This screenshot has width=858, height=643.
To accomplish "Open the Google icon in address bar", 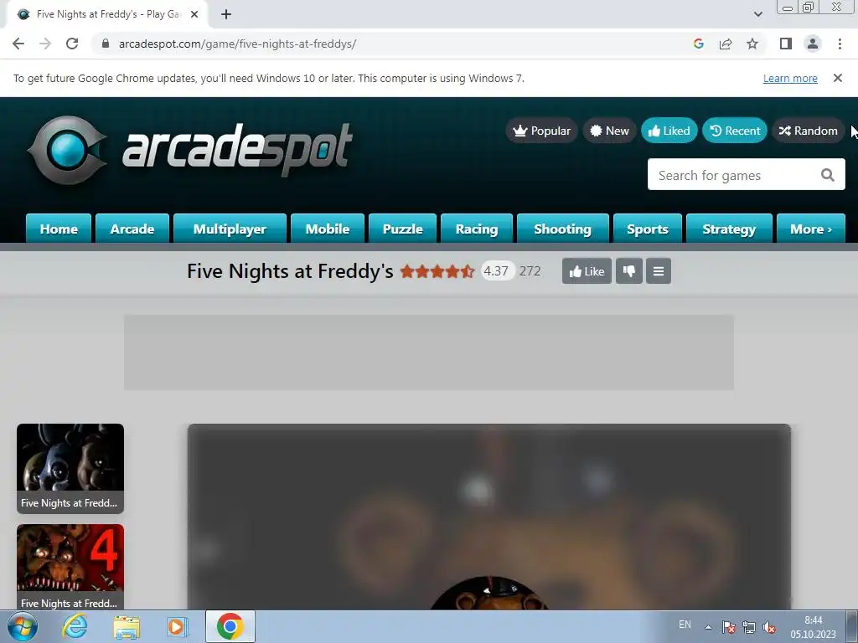I will click(698, 44).
